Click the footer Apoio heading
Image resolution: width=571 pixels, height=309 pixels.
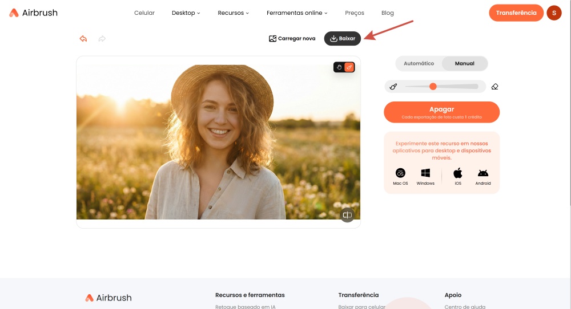453,295
